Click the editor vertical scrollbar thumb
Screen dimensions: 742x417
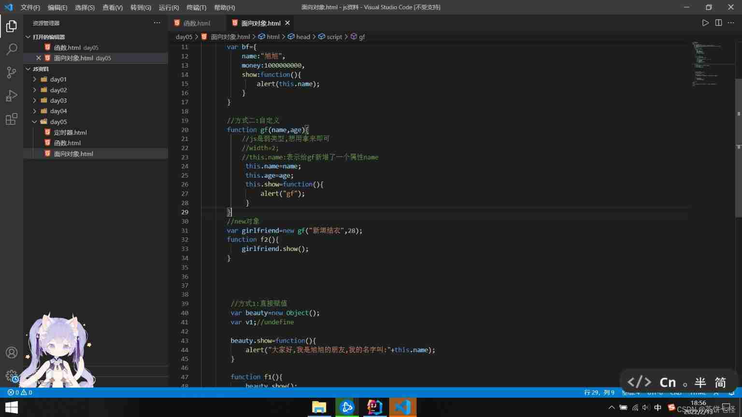tap(739, 147)
